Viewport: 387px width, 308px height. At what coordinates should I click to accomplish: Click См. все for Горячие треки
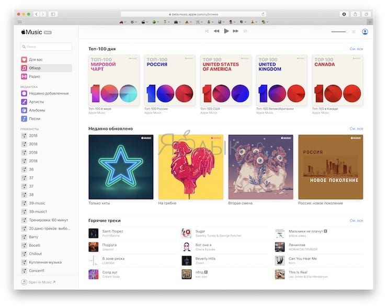pos(356,220)
